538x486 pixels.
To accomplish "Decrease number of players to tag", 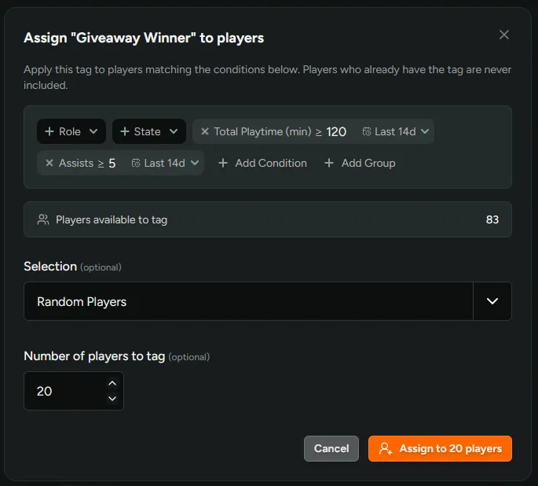I will (112, 399).
